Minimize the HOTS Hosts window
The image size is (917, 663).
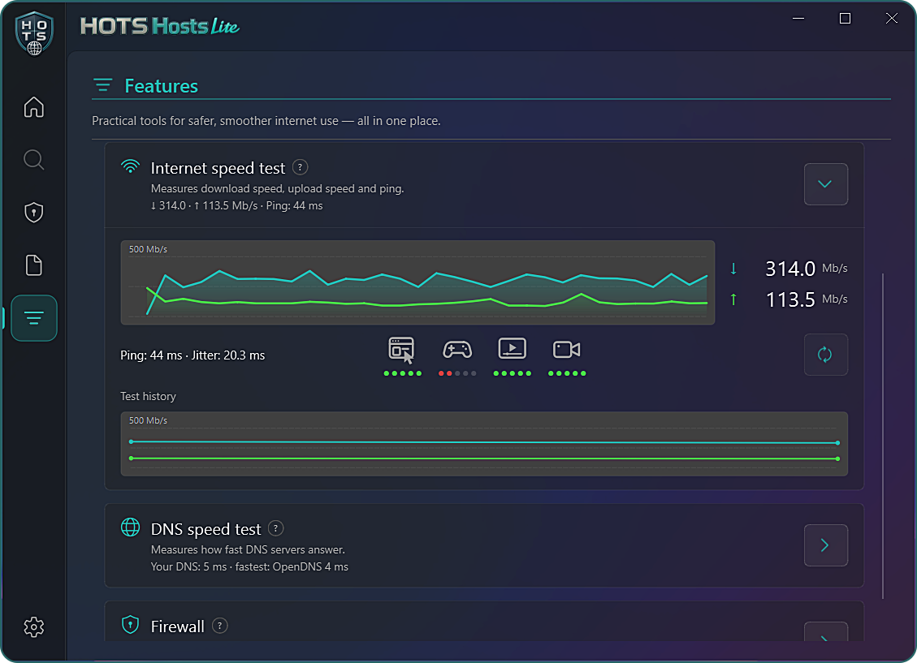[798, 18]
